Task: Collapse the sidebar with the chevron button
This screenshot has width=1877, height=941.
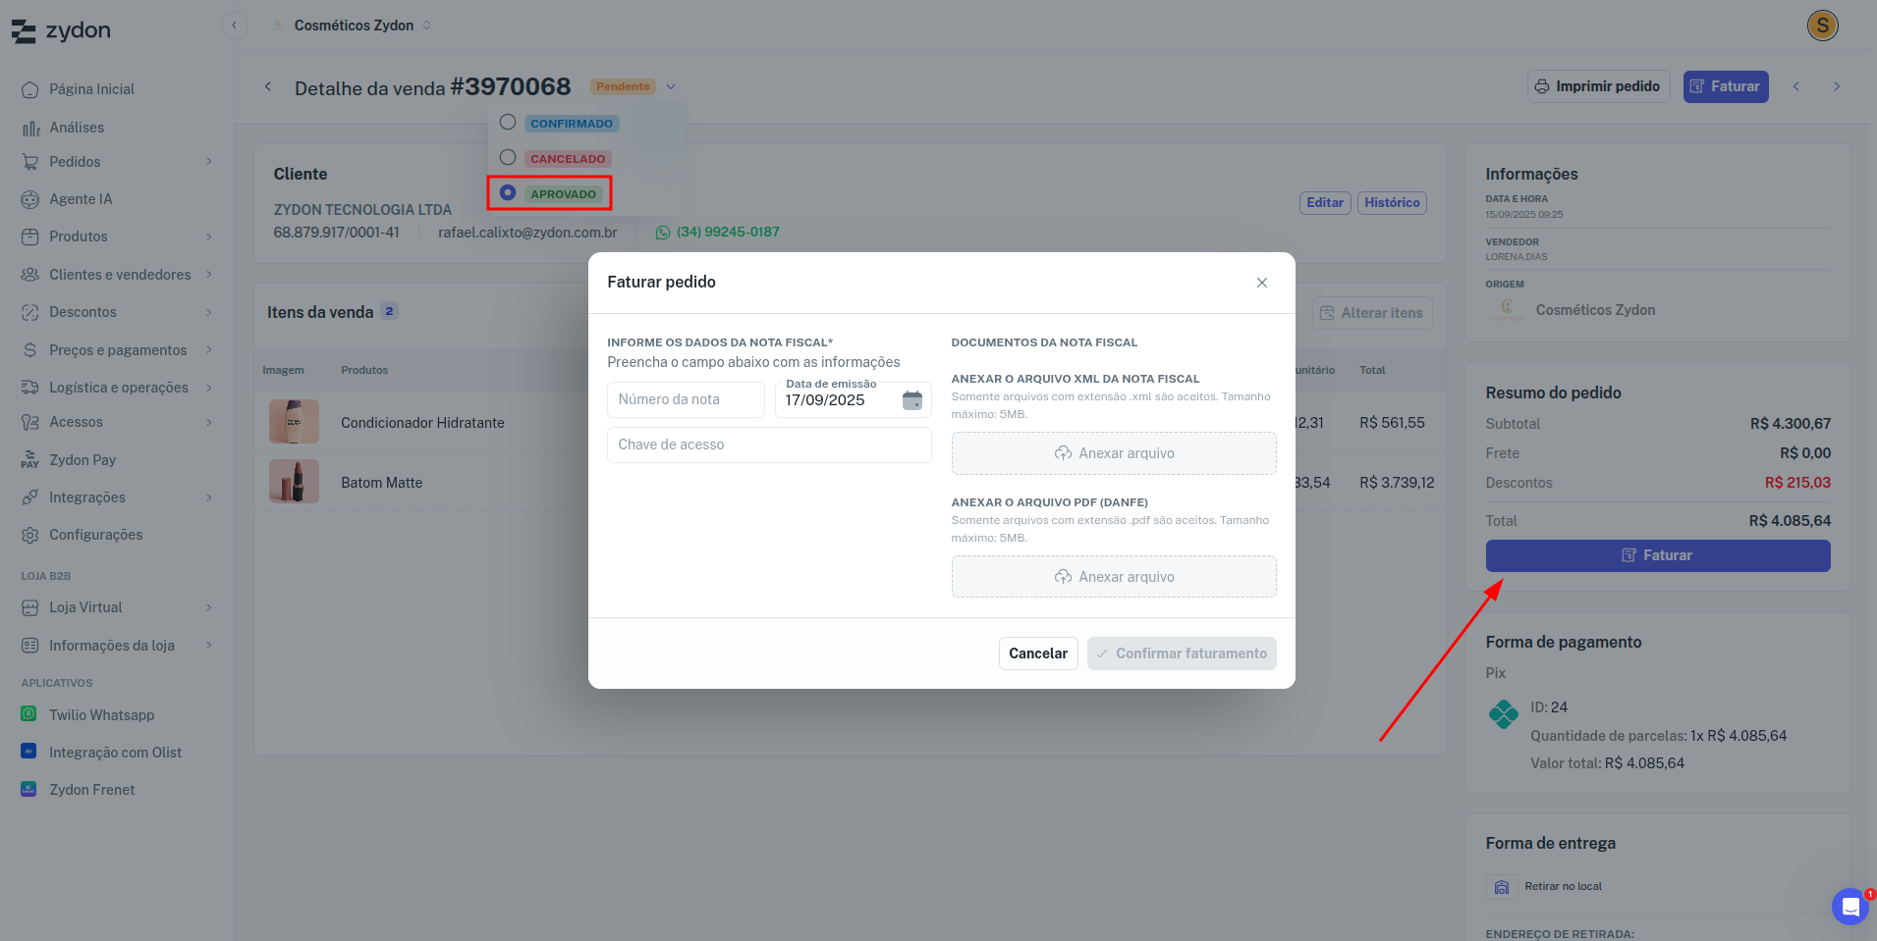Action: [x=234, y=26]
